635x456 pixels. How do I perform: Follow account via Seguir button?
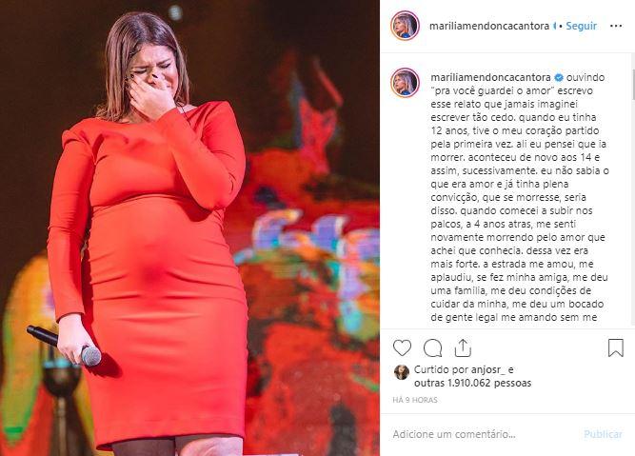[x=581, y=26]
